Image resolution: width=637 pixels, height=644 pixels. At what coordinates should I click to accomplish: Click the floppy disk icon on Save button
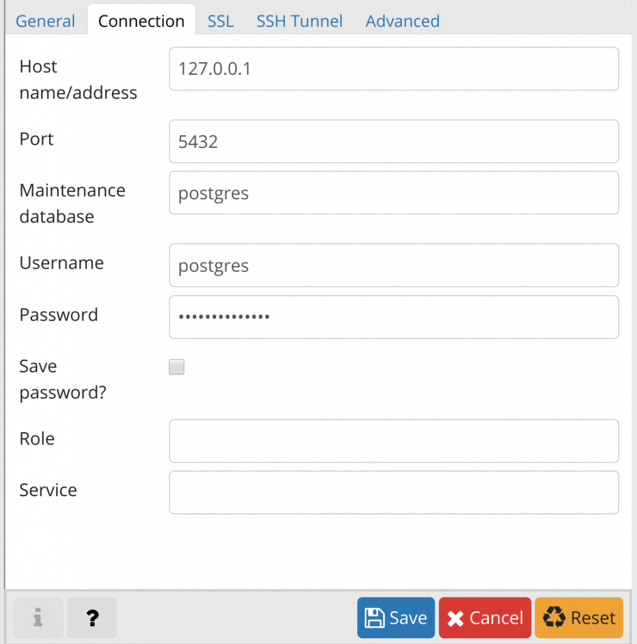pos(374,618)
